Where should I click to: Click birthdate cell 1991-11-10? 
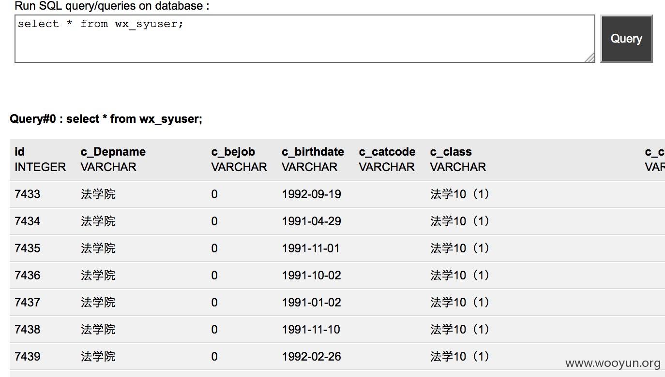(x=311, y=330)
